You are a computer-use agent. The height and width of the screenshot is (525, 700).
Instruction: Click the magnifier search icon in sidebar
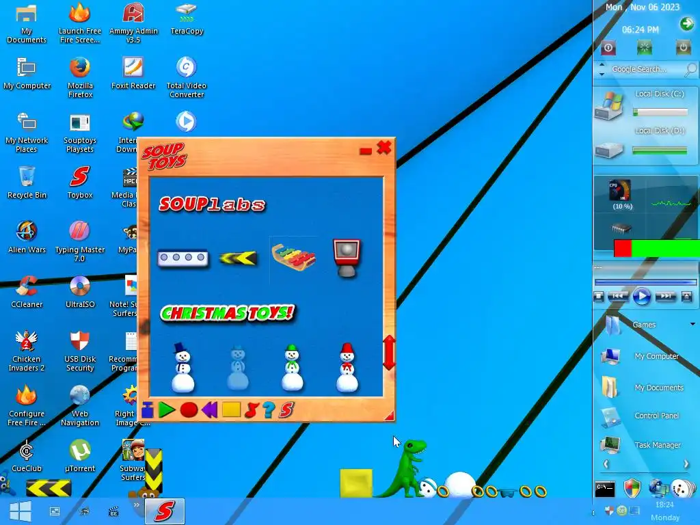[690, 69]
